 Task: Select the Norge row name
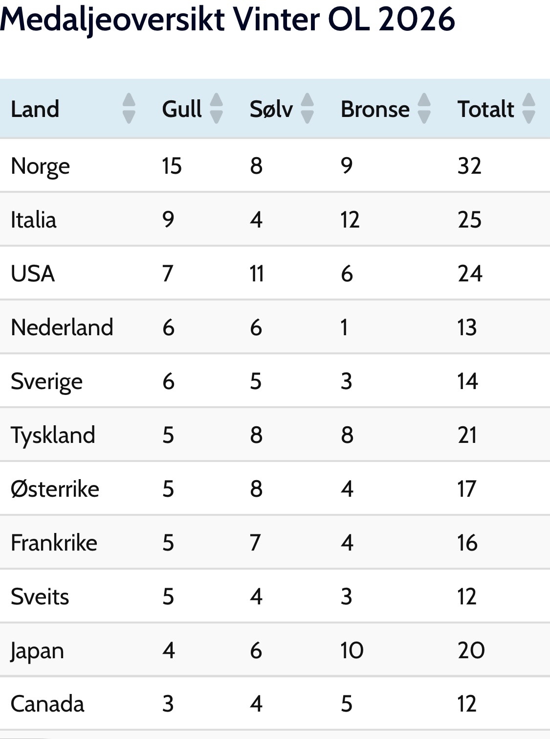[40, 166]
